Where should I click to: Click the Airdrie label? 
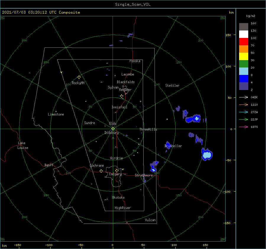pos(116,158)
